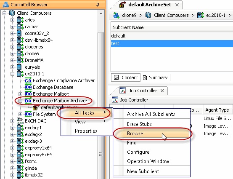Viewport: 233px width, 179px height.
Task: Close the Job Controller tab
Action: [162, 91]
